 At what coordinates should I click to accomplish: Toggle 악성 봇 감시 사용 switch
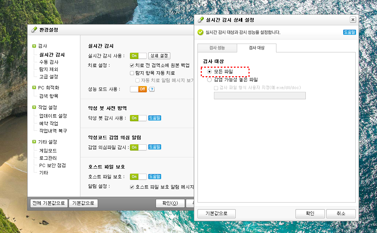point(138,118)
